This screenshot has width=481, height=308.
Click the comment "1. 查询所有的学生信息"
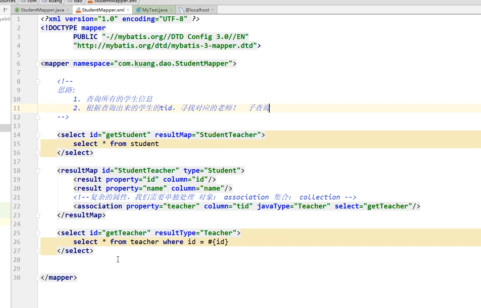(113, 99)
